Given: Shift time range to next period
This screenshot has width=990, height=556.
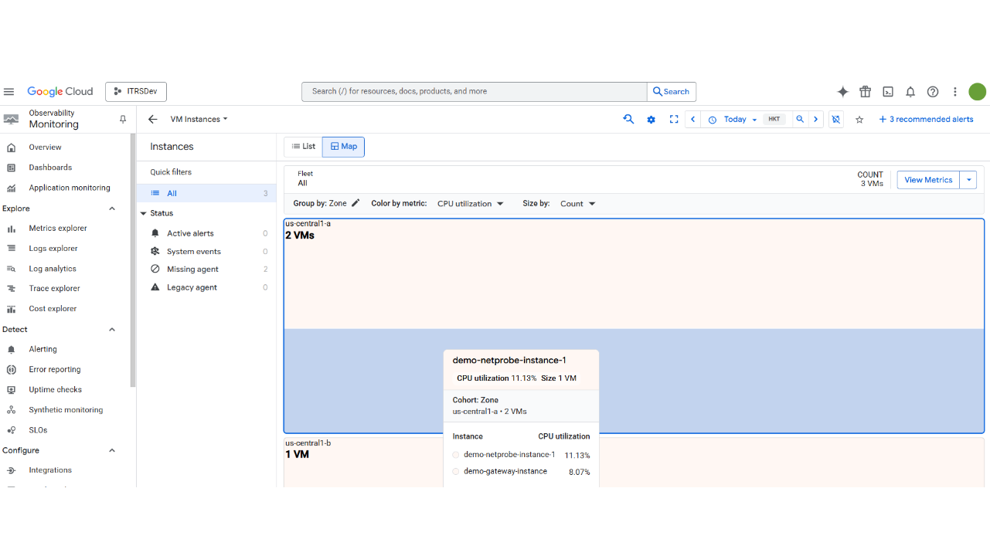Looking at the screenshot, I should click(815, 119).
